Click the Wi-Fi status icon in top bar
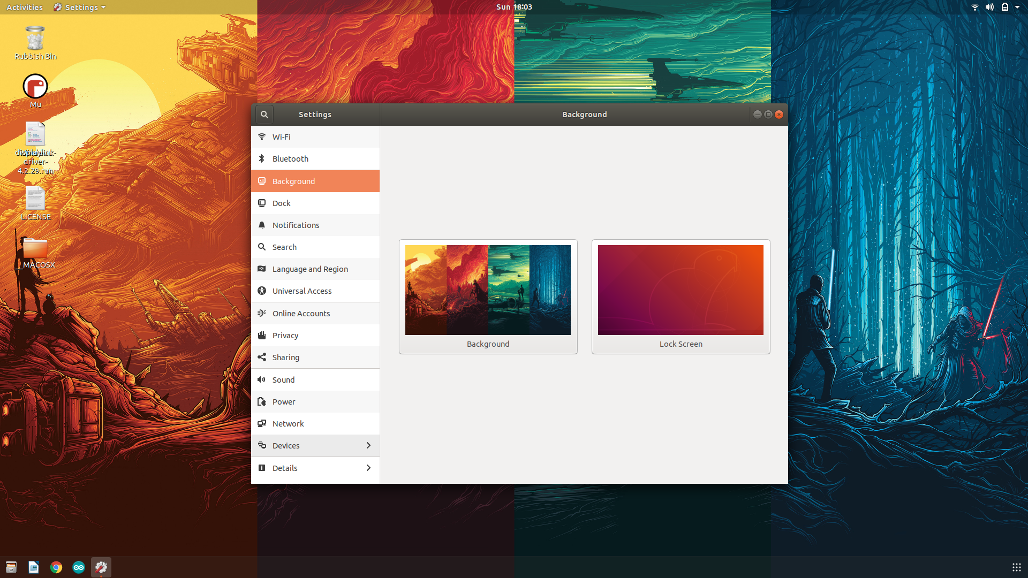This screenshot has width=1028, height=578. pyautogui.click(x=974, y=7)
